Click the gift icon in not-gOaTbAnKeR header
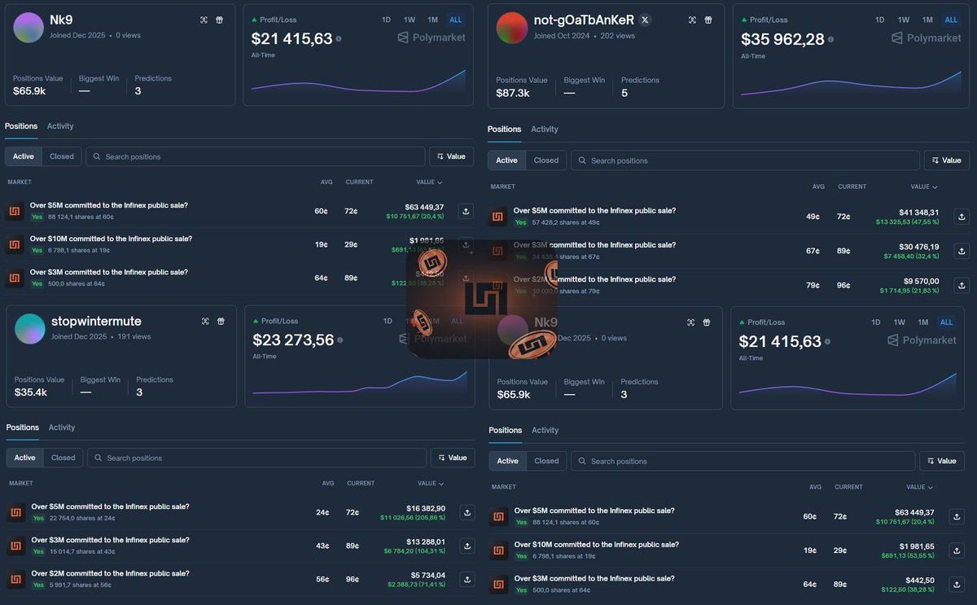977x605 pixels. pyautogui.click(x=708, y=20)
